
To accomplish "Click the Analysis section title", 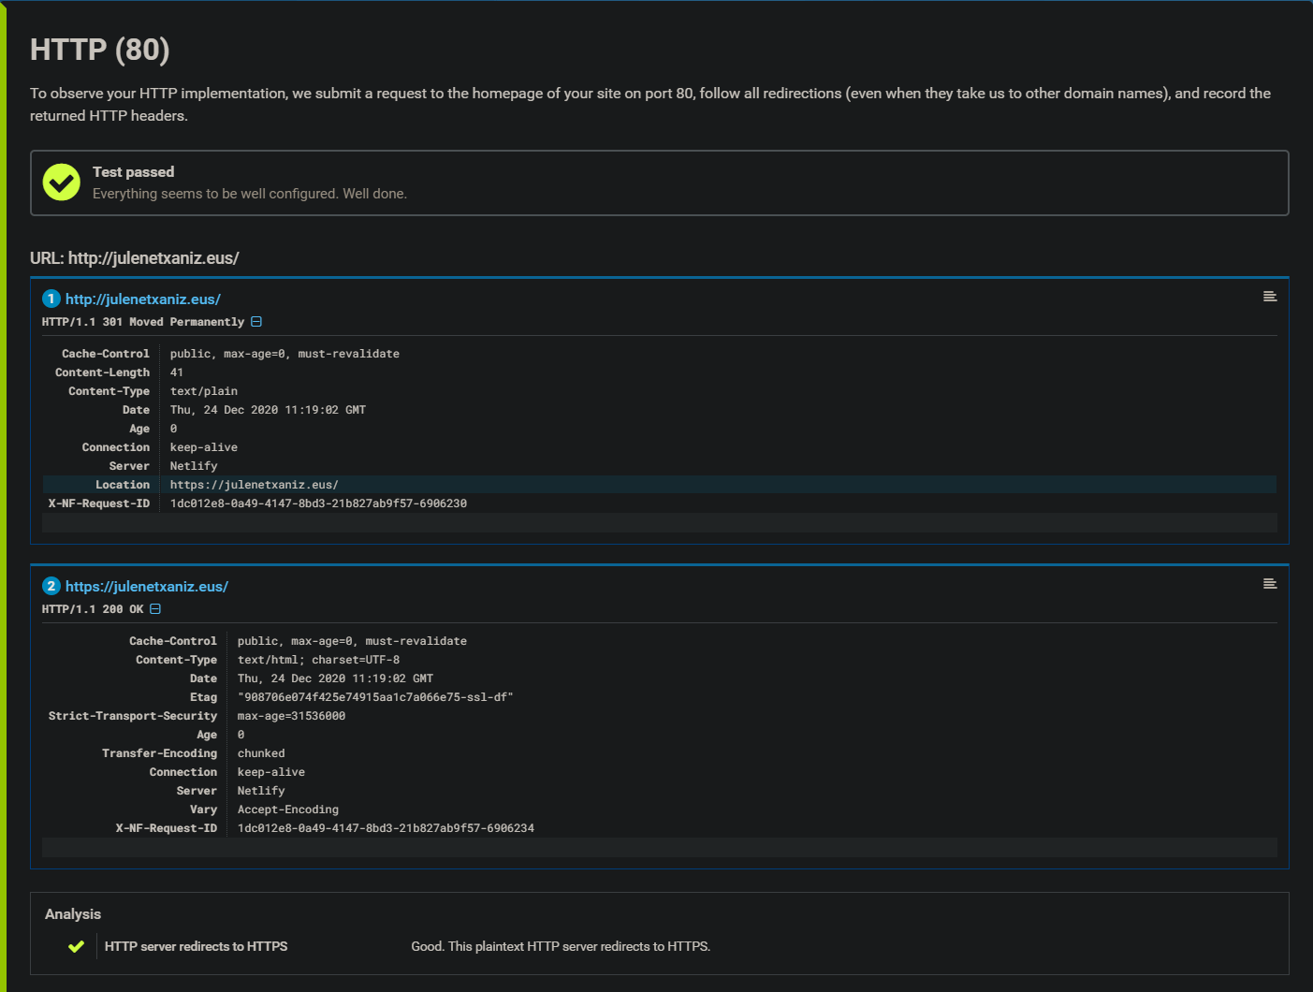I will pos(73,913).
